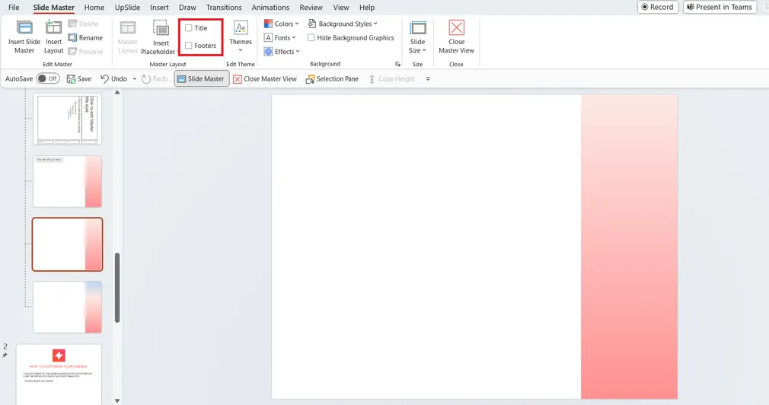The height and width of the screenshot is (405, 769).
Task: Open the Slide Size dropdown
Action: pyautogui.click(x=417, y=37)
